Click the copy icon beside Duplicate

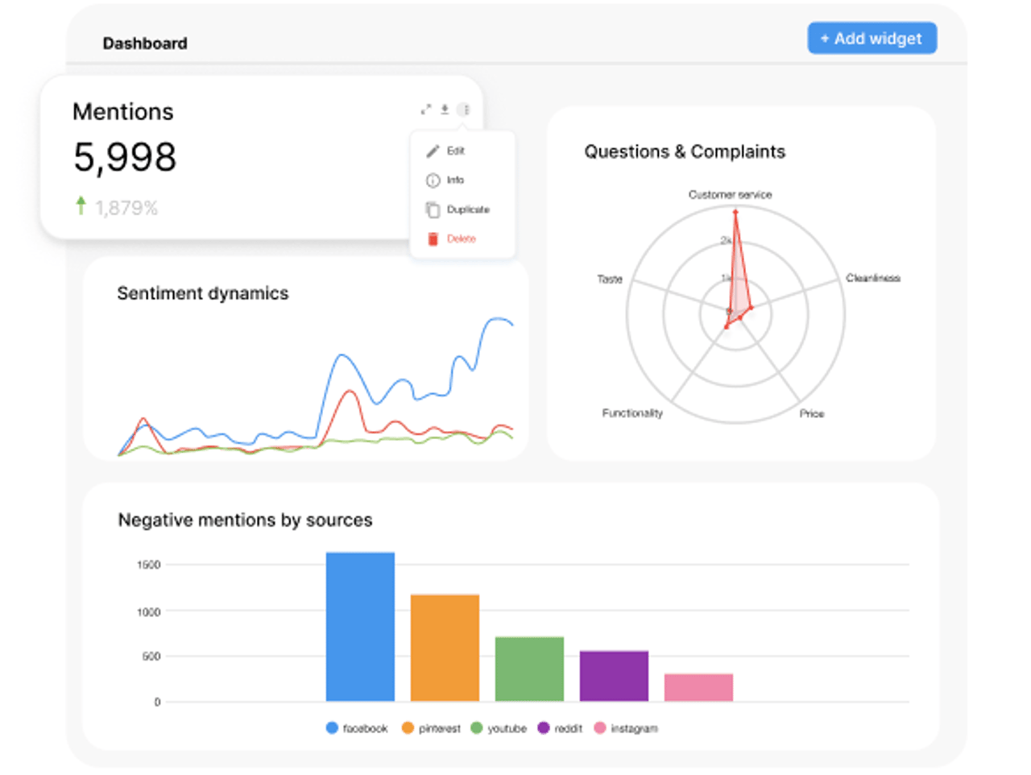[433, 209]
